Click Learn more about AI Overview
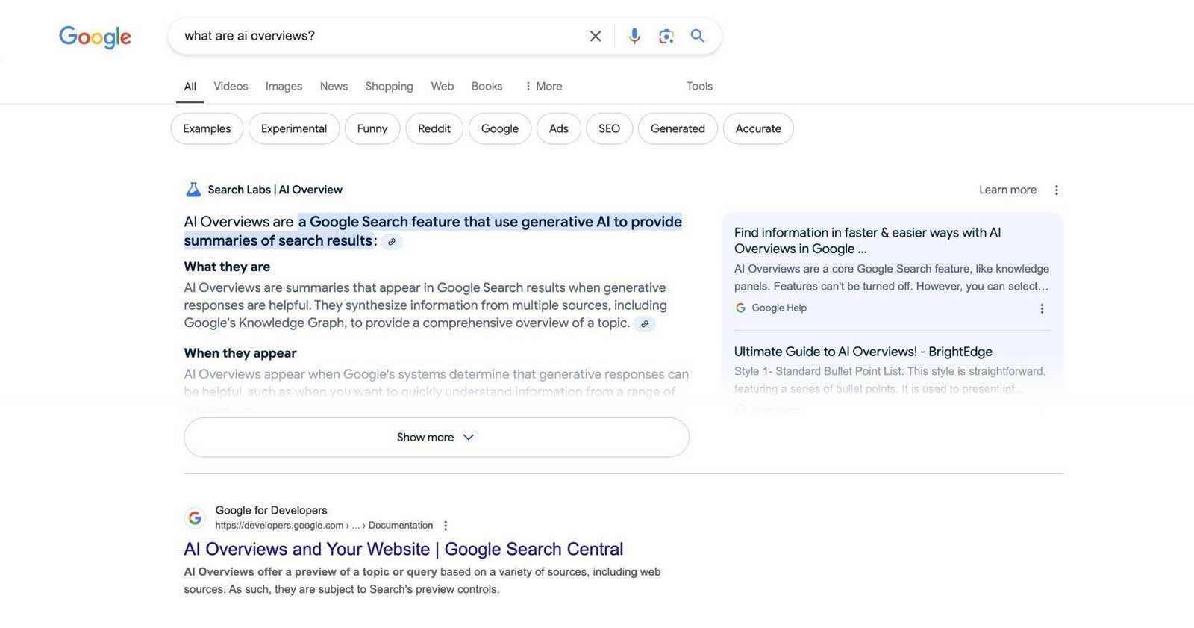 point(1007,190)
